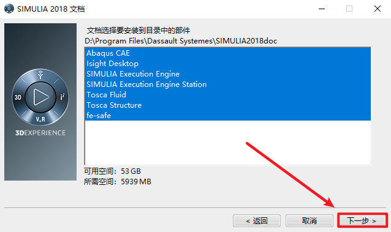Select Tosca Structure component
The image size is (391, 232).
[227, 105]
